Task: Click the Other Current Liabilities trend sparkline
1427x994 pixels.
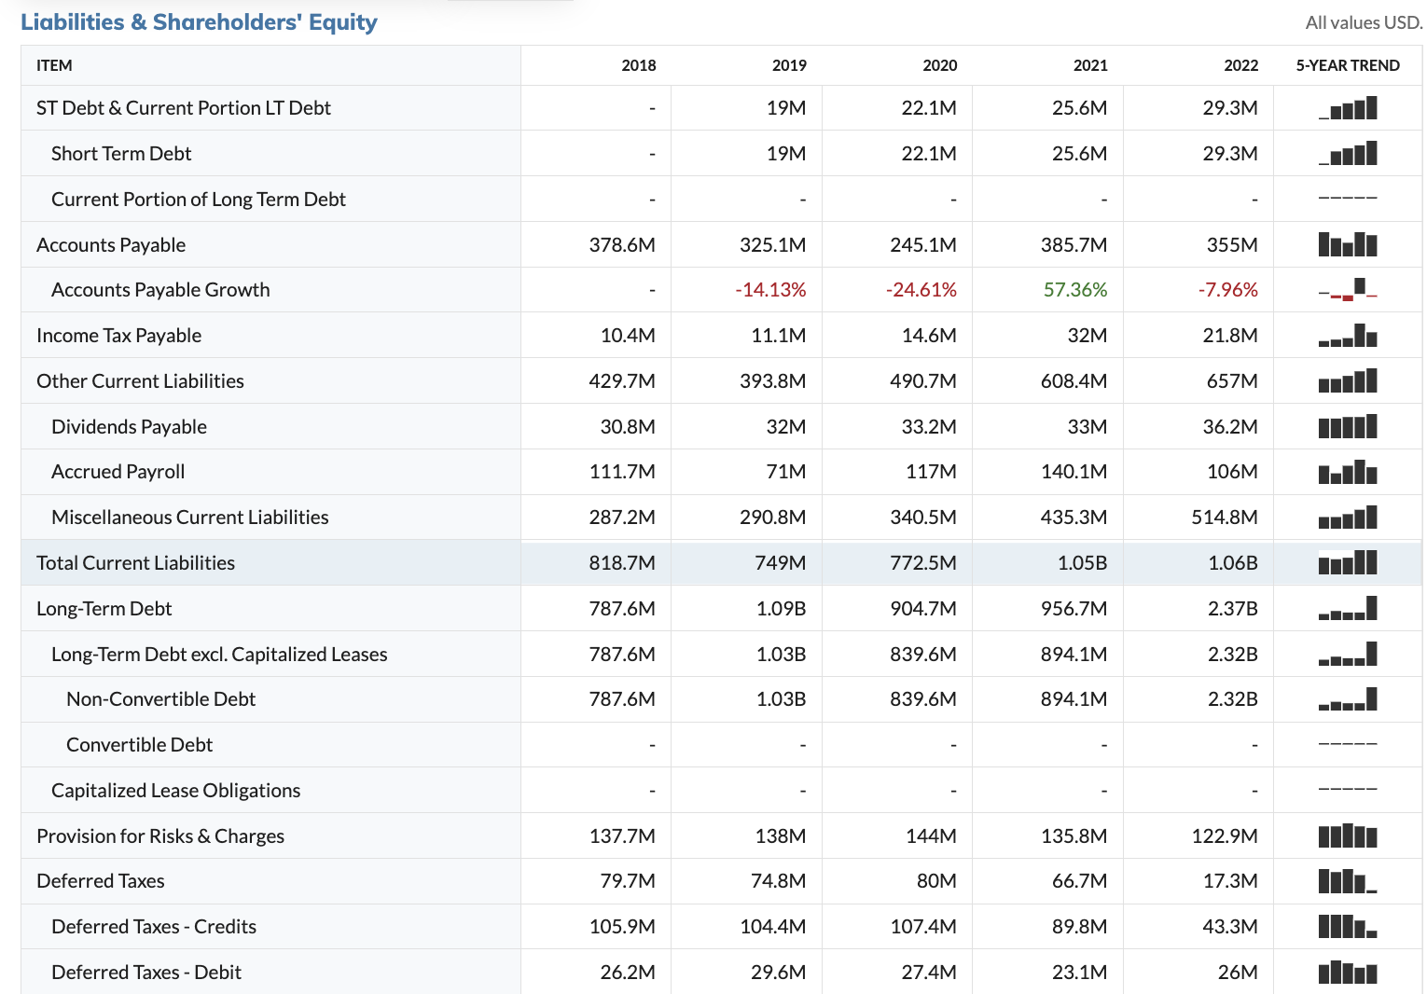Action: (x=1348, y=380)
